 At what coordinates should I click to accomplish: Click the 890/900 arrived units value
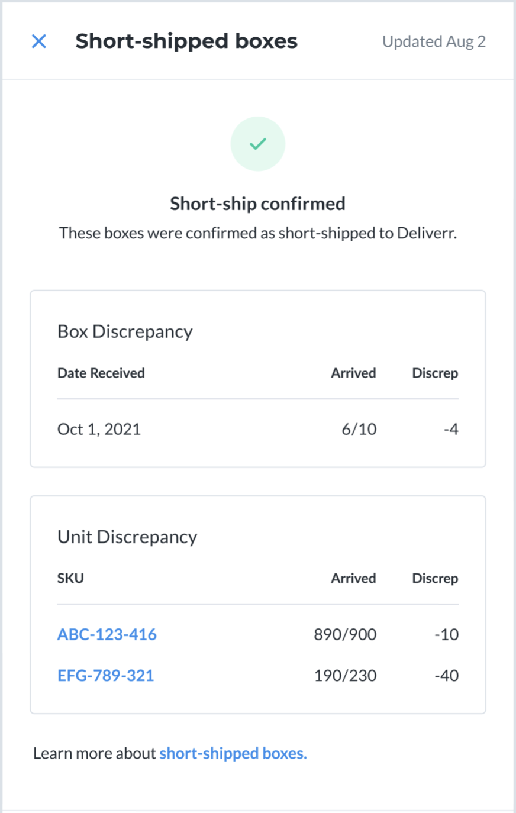tap(346, 634)
